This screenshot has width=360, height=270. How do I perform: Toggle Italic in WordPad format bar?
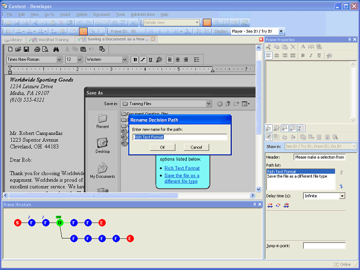tap(143, 60)
